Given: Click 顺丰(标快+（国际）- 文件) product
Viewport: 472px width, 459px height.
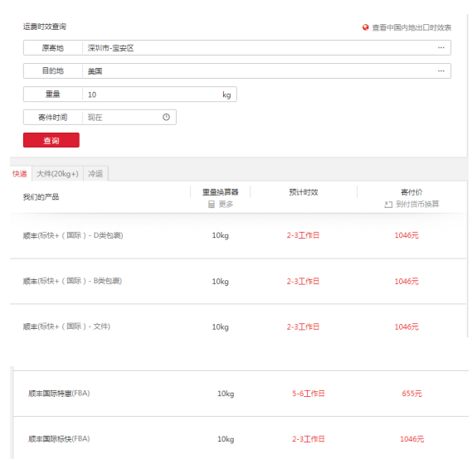Looking at the screenshot, I should click(x=66, y=326).
